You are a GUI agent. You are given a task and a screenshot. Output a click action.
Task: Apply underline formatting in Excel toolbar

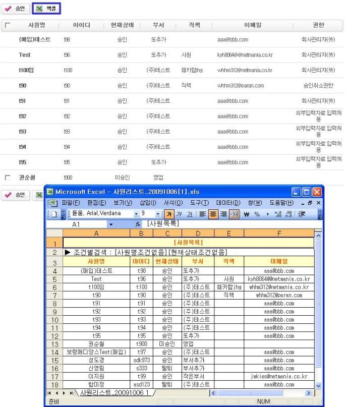click(189, 214)
